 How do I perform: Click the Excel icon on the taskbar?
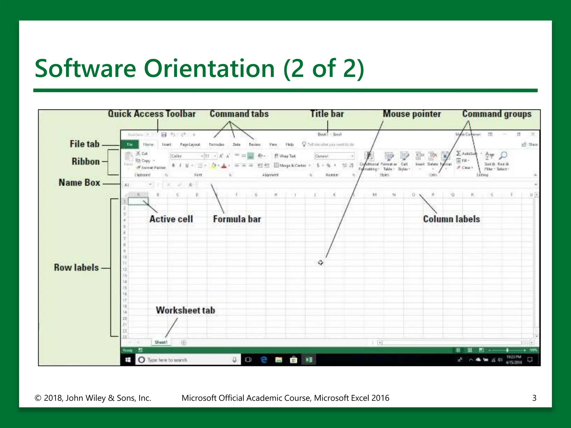[x=309, y=360]
